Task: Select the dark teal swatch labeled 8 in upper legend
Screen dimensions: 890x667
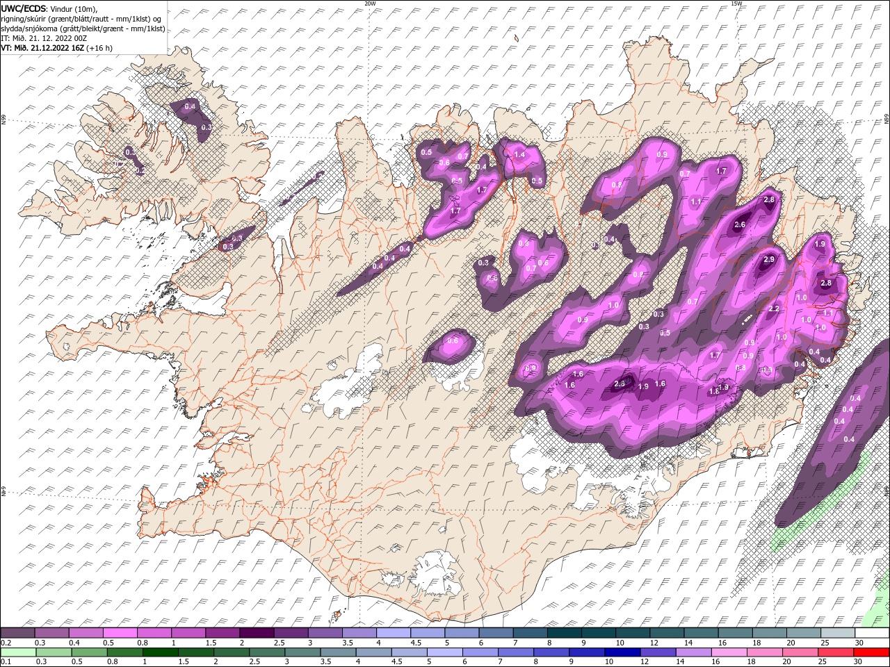Action: (565, 633)
